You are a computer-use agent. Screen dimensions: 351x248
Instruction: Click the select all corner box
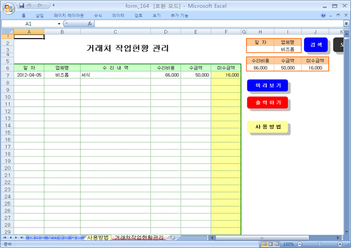pyautogui.click(x=7, y=31)
